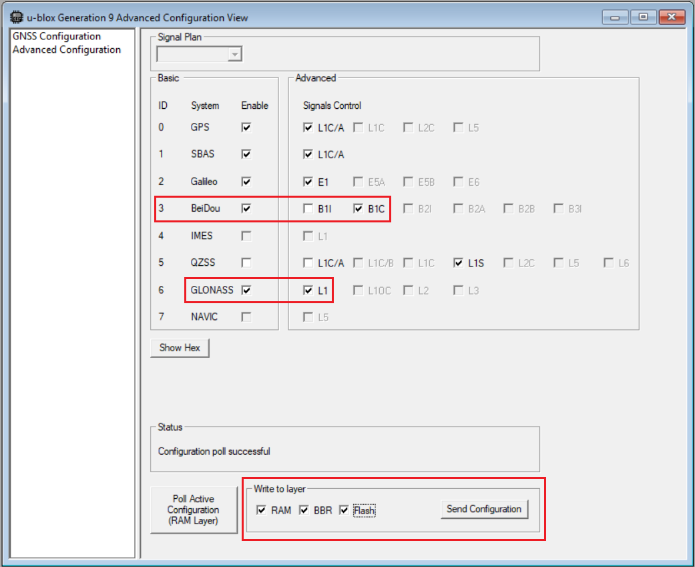Toggle the Flash layer checkbox
Viewport: 695px width, 567px height.
344,510
